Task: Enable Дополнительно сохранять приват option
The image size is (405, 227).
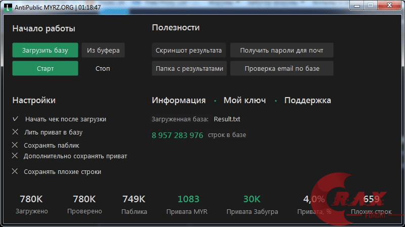Action: tap(15, 156)
